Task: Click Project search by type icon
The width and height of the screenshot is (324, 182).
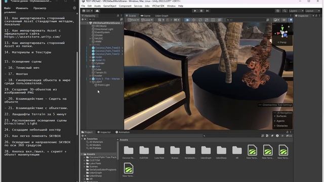Action: pos(267,136)
